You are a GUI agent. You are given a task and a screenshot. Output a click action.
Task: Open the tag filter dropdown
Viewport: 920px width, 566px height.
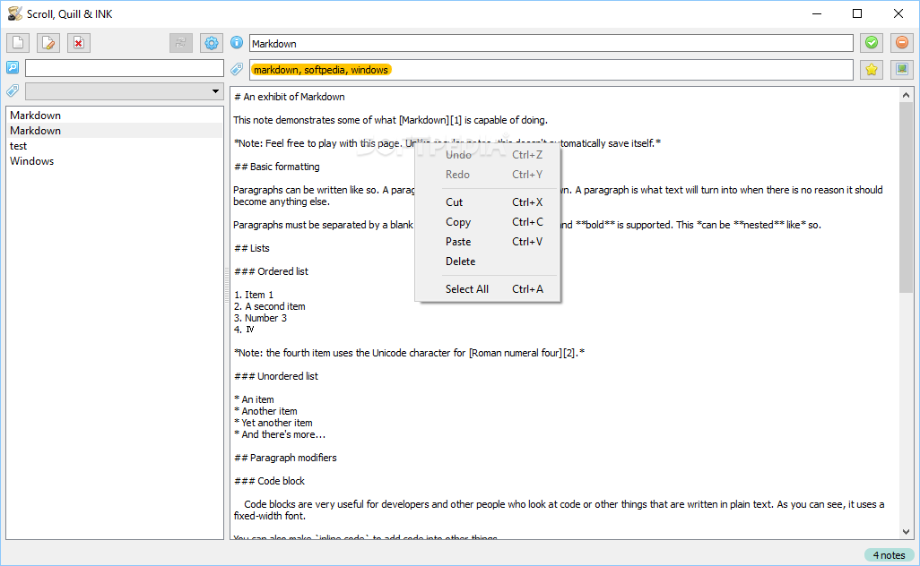[x=125, y=91]
